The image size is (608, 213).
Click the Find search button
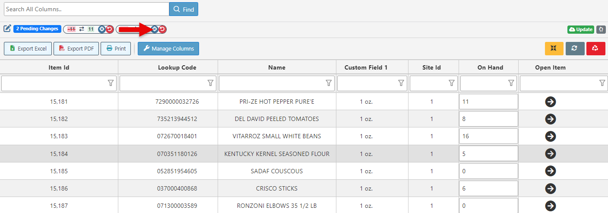[x=184, y=9]
